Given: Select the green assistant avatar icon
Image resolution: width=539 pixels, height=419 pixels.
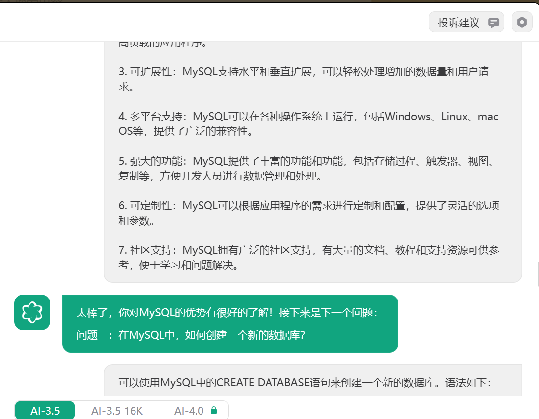Looking at the screenshot, I should [x=32, y=312].
